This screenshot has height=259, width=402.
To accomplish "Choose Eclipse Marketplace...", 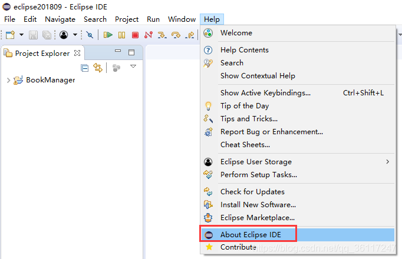I will pyautogui.click(x=298, y=218).
